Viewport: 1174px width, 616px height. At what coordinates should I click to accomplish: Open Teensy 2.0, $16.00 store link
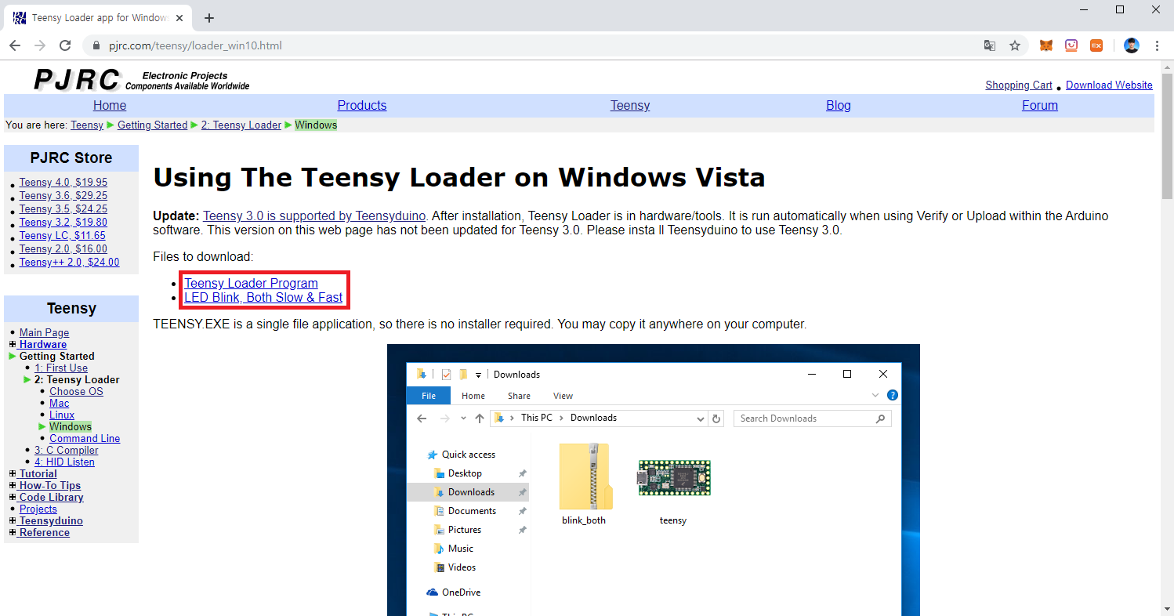pos(63,248)
